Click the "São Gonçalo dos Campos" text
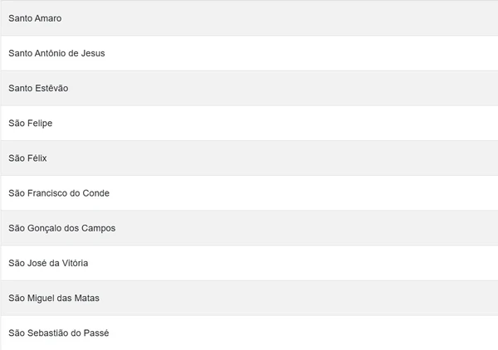Image resolution: width=498 pixels, height=350 pixels. click(x=61, y=228)
